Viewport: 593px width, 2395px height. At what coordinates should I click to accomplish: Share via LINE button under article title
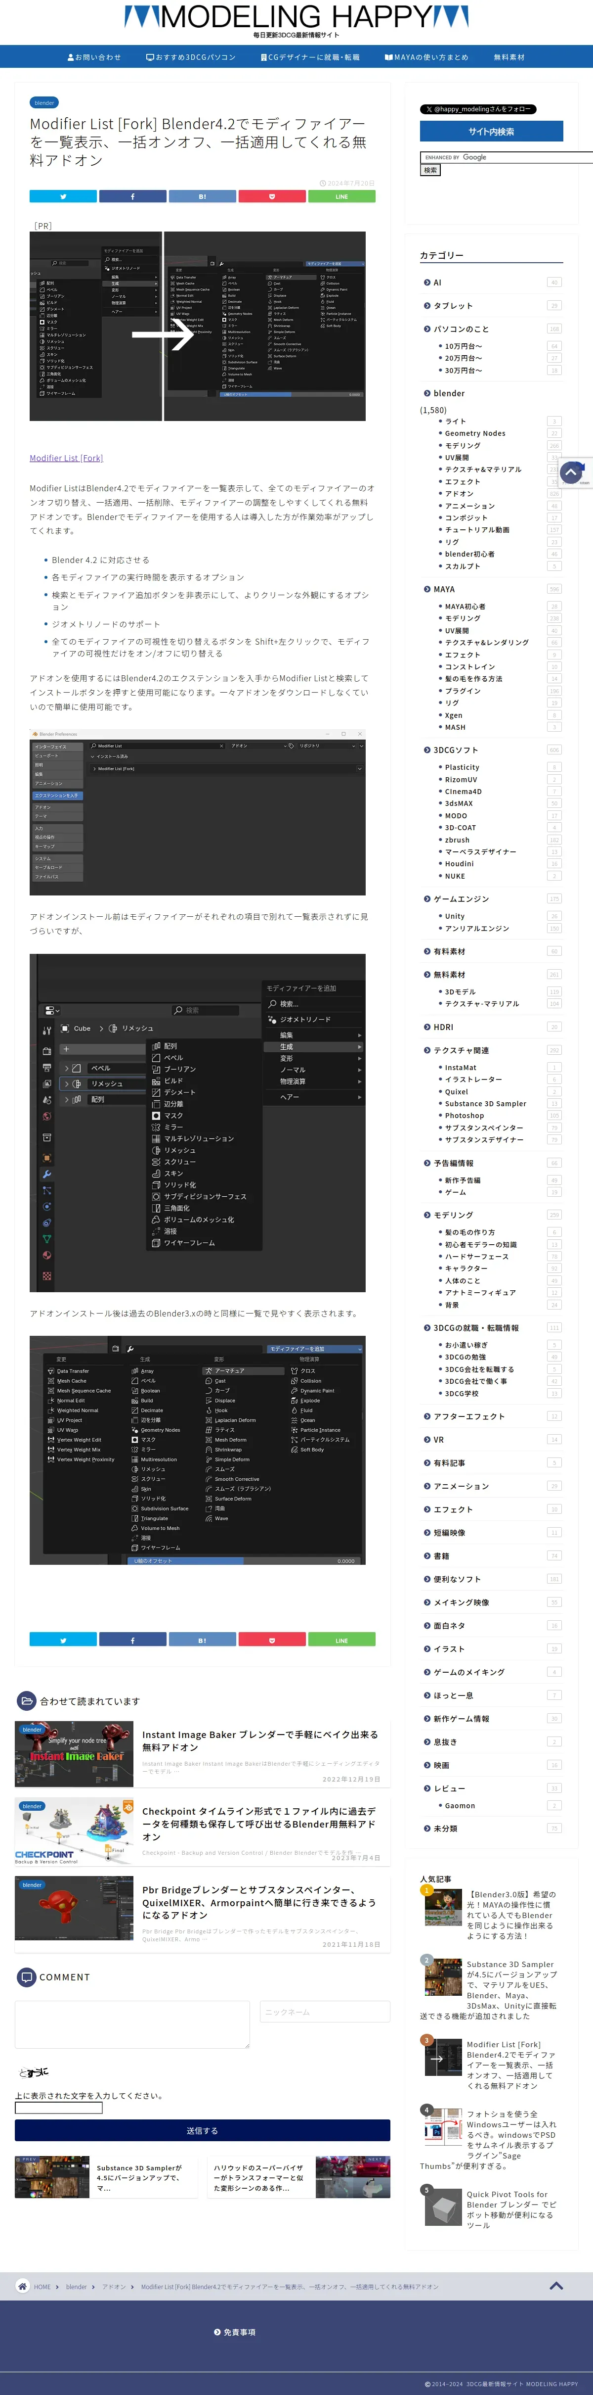pyautogui.click(x=341, y=196)
